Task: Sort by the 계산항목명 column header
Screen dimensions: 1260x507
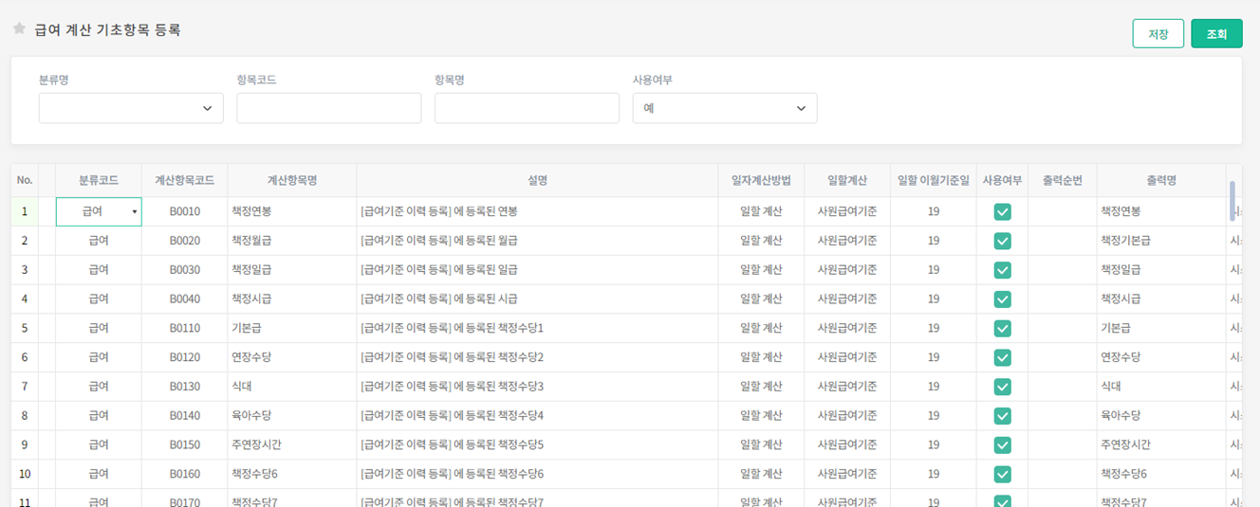Action: click(x=291, y=180)
